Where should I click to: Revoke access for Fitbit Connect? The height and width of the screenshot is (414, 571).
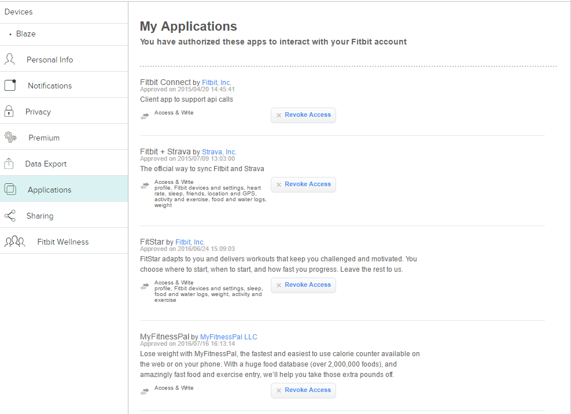[x=303, y=115]
